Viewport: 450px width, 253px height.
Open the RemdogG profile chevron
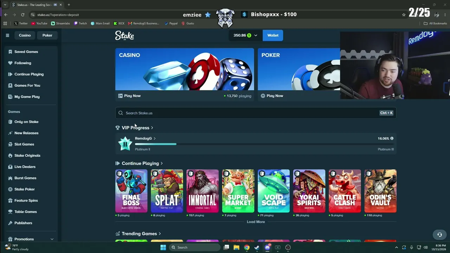coord(154,138)
